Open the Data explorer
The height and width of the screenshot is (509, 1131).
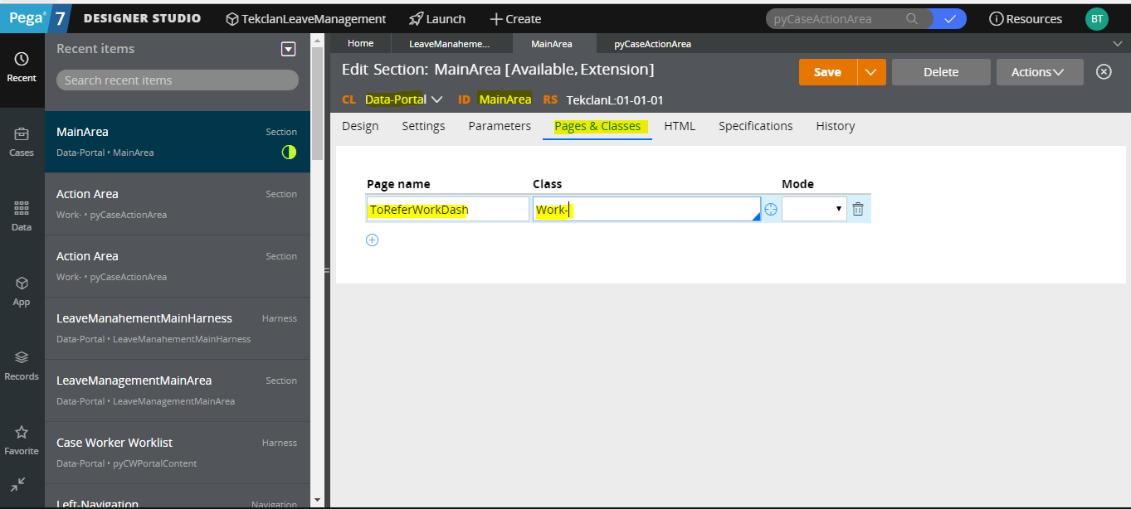point(22,216)
